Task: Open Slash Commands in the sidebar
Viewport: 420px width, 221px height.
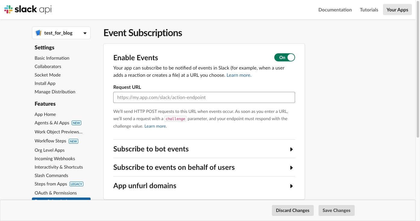Action: (x=51, y=176)
